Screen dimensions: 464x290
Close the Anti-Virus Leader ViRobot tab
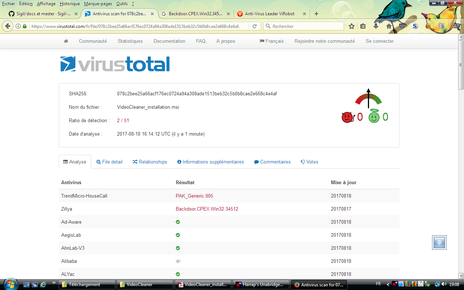304,14
